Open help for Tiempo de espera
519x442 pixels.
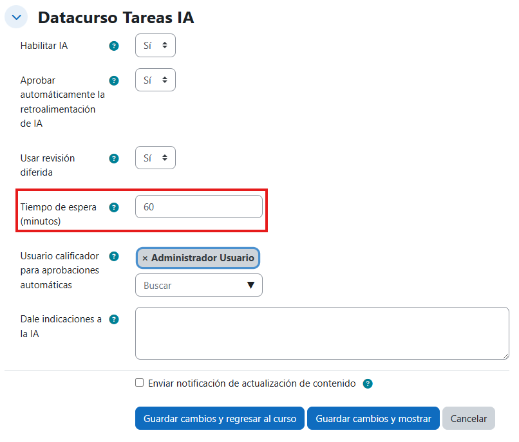point(114,207)
